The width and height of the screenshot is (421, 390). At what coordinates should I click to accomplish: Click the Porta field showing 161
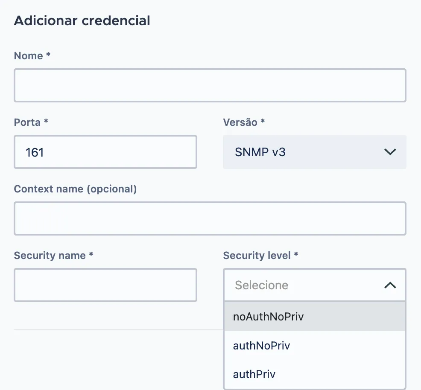pyautogui.click(x=105, y=152)
